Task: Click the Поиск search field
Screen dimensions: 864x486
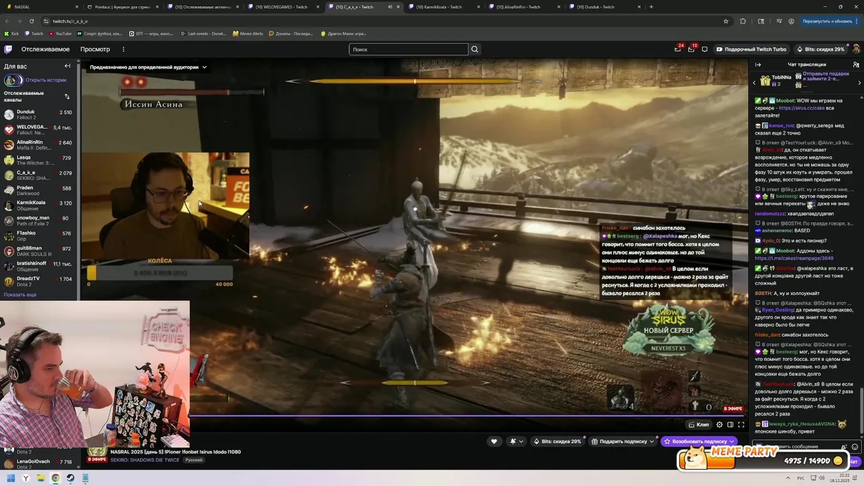Action: click(x=408, y=49)
